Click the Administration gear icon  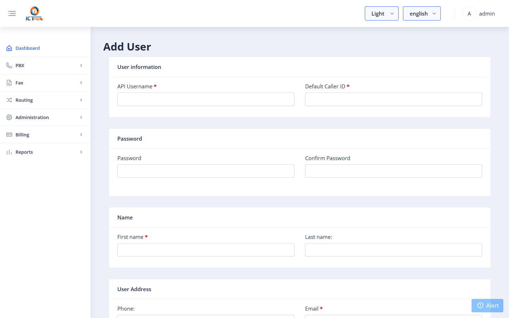click(x=9, y=117)
